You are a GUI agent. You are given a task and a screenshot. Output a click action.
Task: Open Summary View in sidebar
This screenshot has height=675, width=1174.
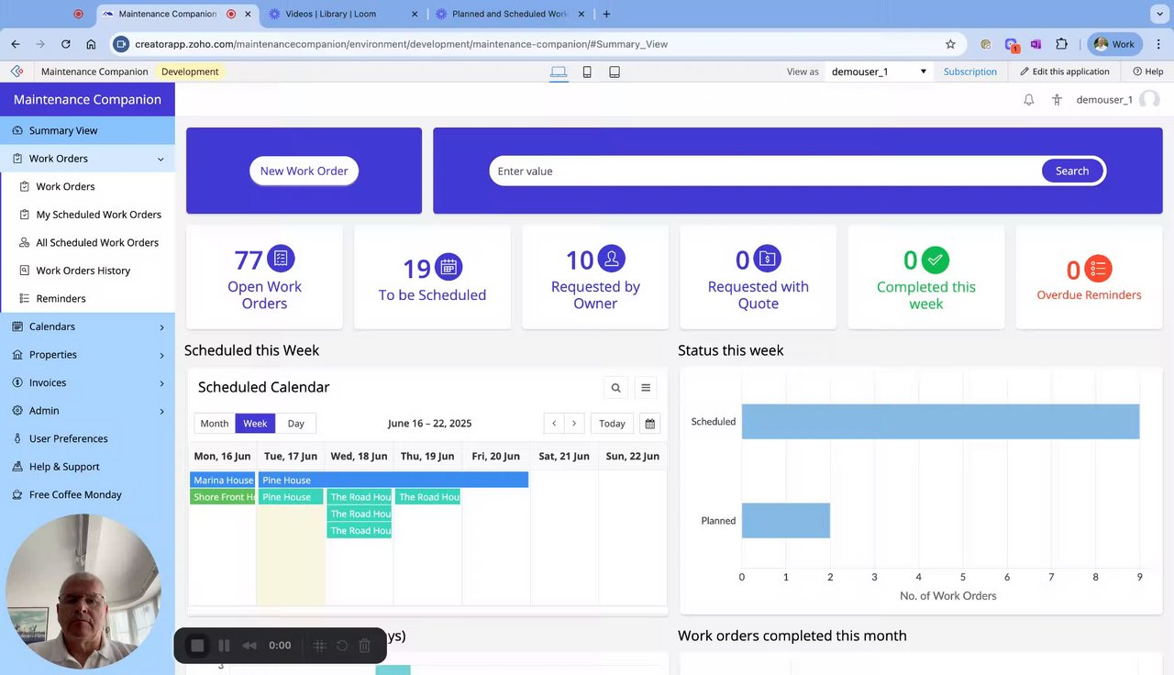pyautogui.click(x=87, y=130)
